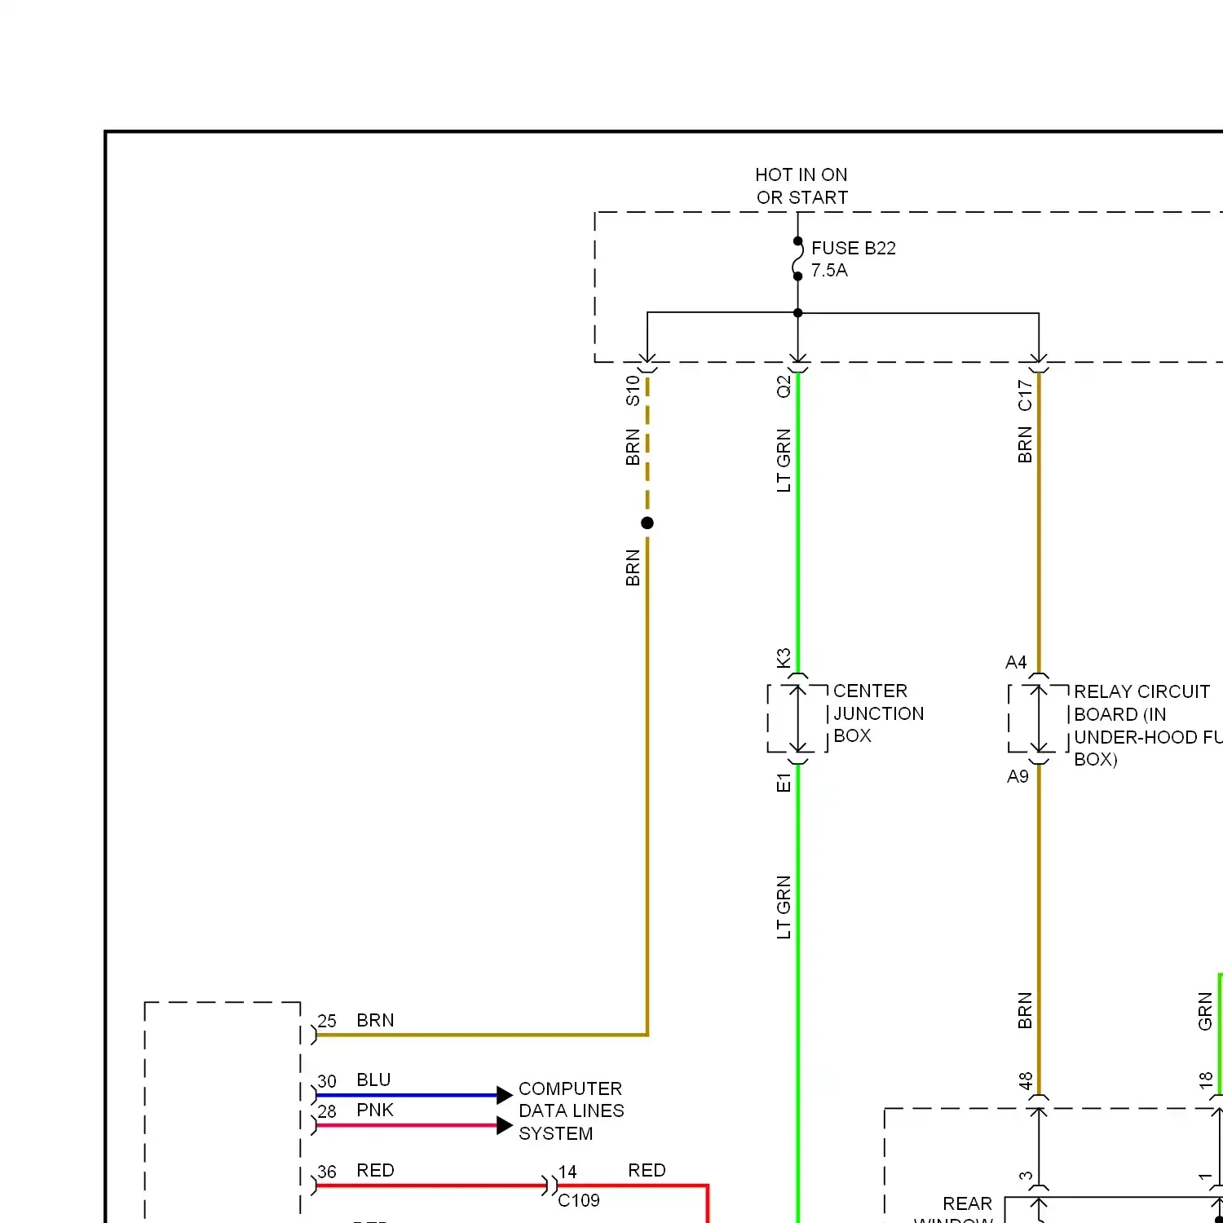Viewport: 1223px width, 1223px height.
Task: Click pin number 25 on the module
Action: tap(327, 1021)
